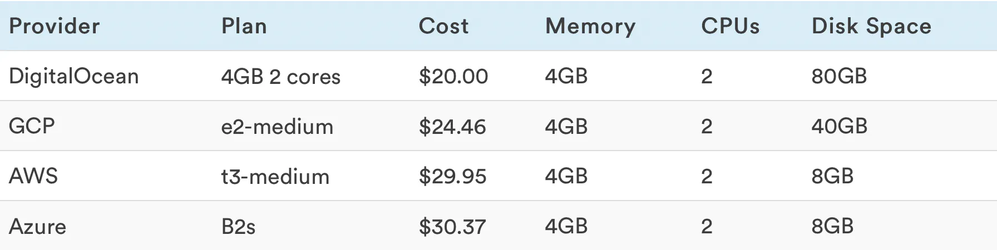The width and height of the screenshot is (997, 250).
Task: Select the $24.46 cost value
Action: pos(452,127)
